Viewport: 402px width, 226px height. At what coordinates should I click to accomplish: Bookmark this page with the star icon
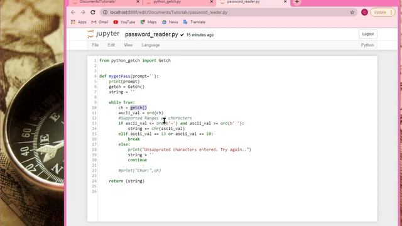point(352,13)
